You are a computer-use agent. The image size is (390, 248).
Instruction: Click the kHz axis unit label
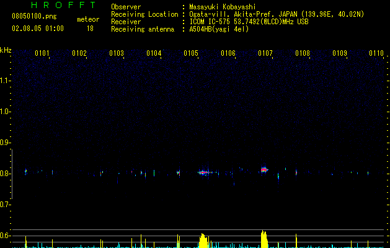(6, 50)
